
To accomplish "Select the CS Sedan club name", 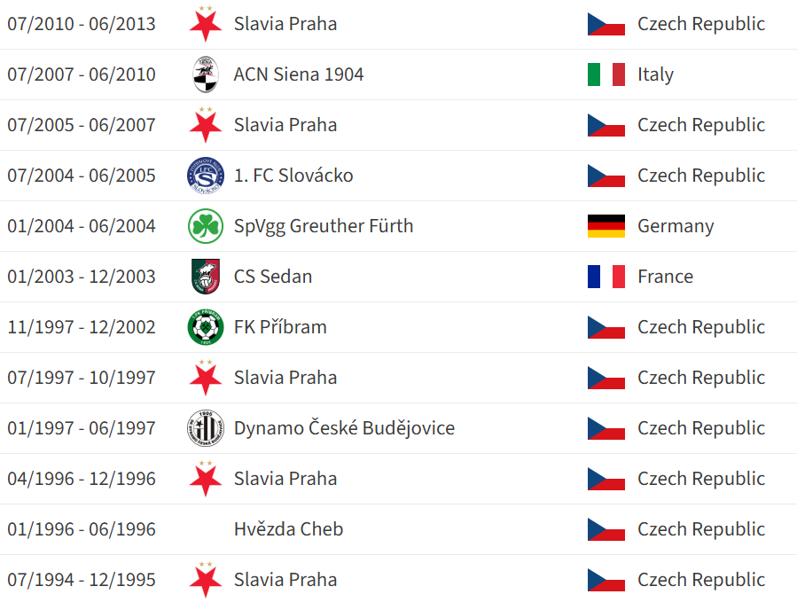I will click(x=273, y=277).
